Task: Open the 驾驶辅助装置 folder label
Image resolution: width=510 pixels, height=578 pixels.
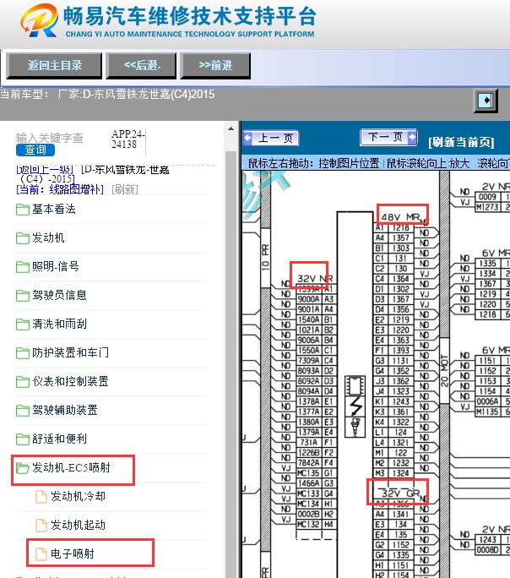Action: (x=65, y=410)
